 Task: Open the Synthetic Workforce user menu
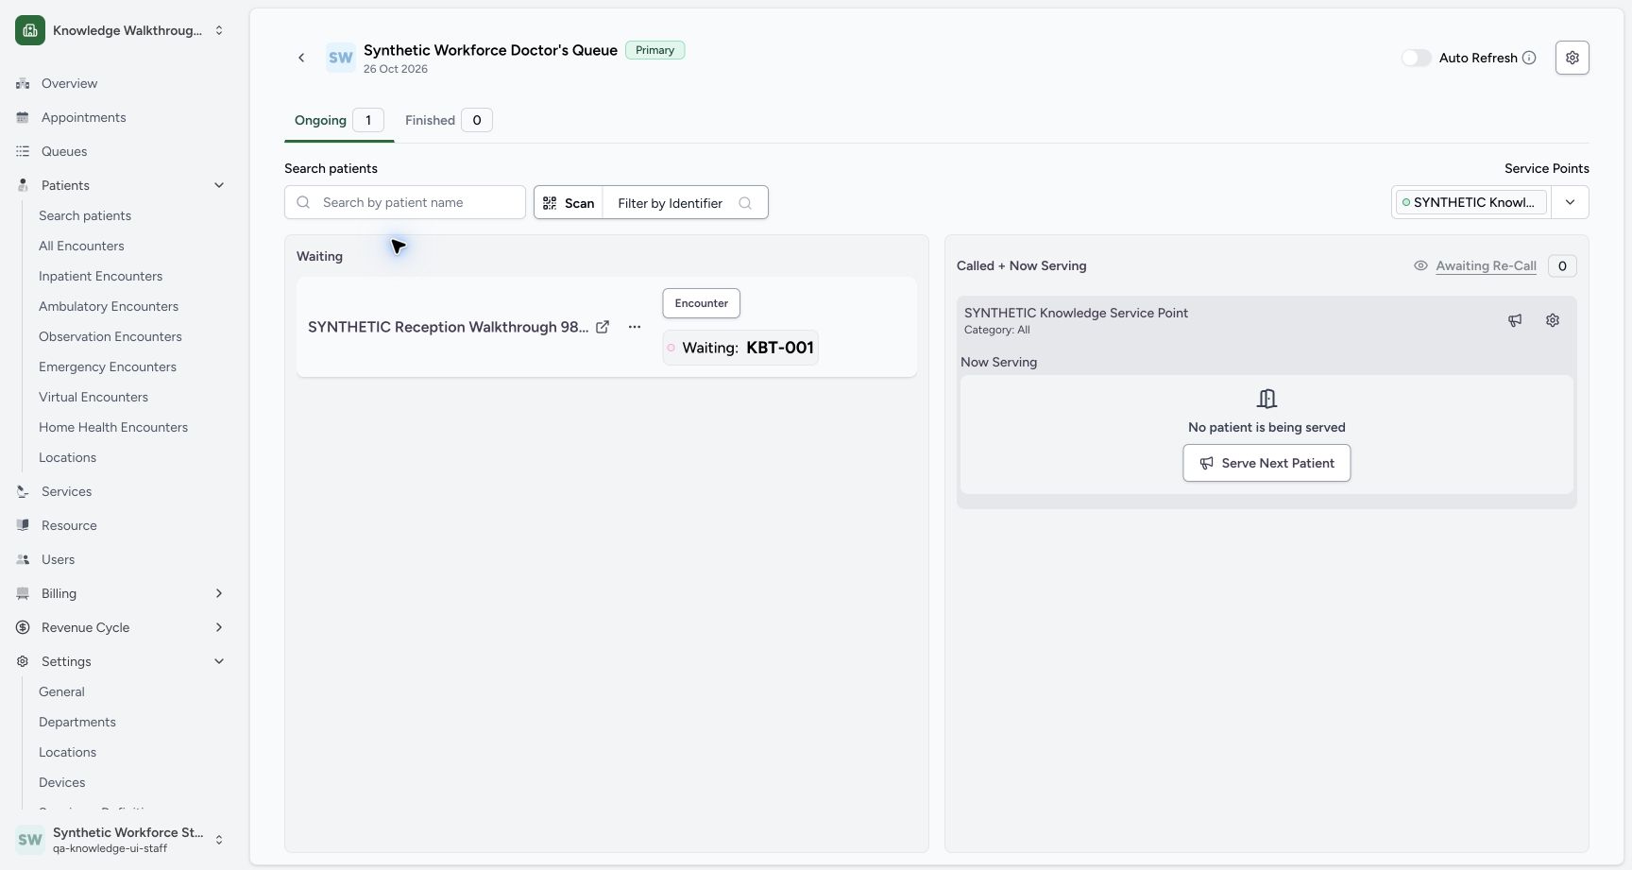[x=121, y=840]
